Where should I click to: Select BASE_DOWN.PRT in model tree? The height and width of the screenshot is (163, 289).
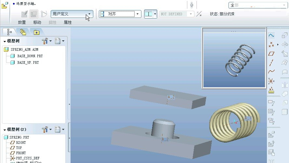[x=30, y=56]
